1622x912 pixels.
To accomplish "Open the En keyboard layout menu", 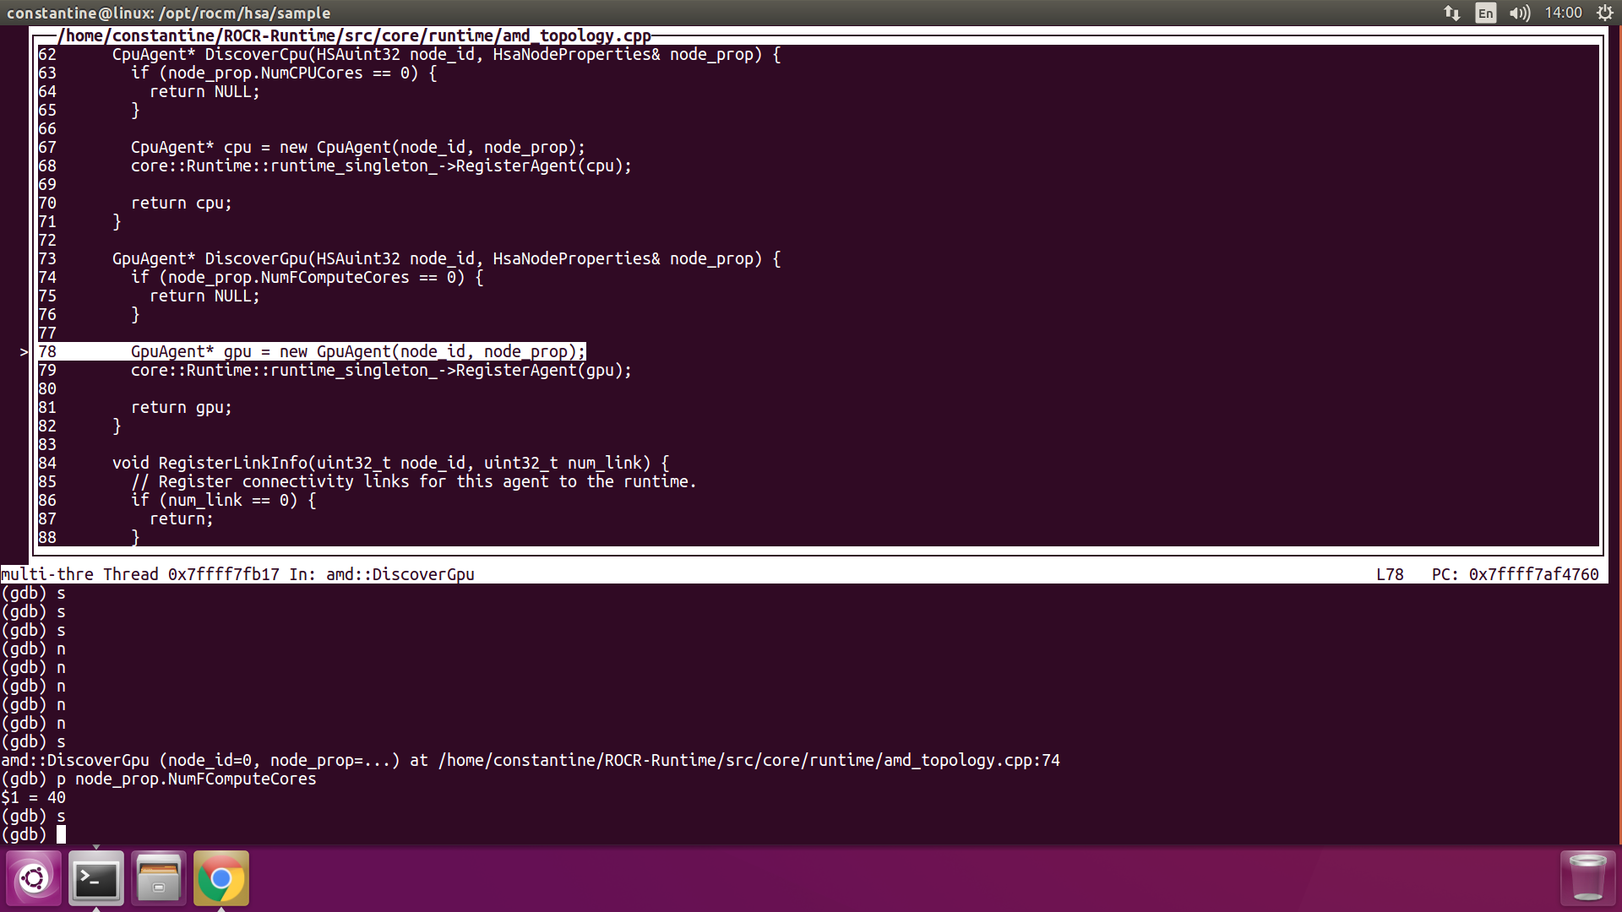I will [1484, 14].
